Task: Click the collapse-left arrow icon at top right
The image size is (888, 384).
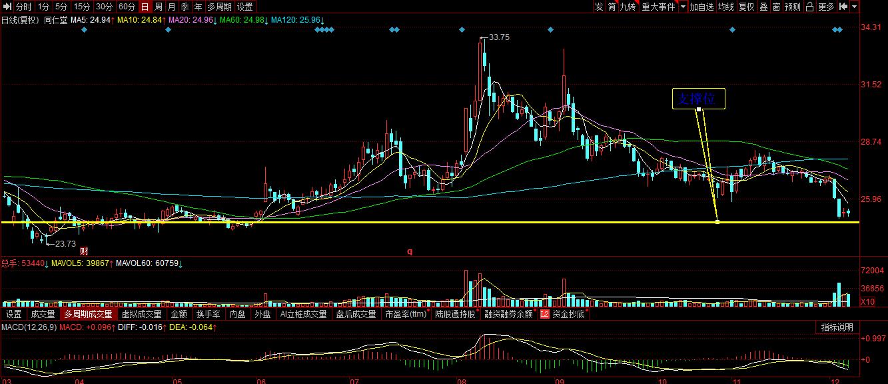Action: [843, 7]
